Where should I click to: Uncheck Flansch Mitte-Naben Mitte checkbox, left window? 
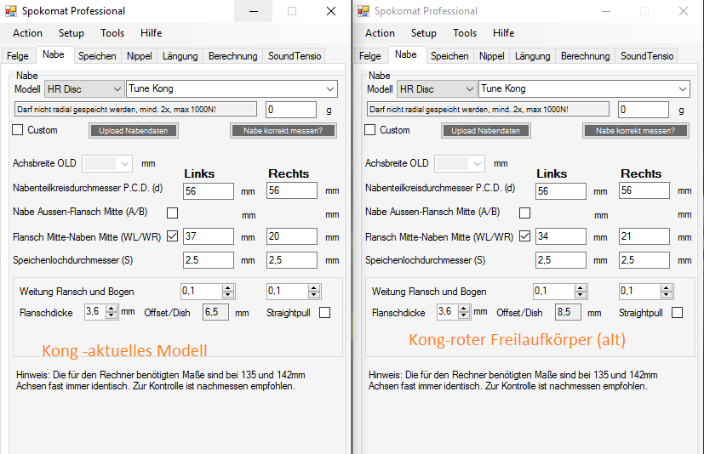click(173, 236)
